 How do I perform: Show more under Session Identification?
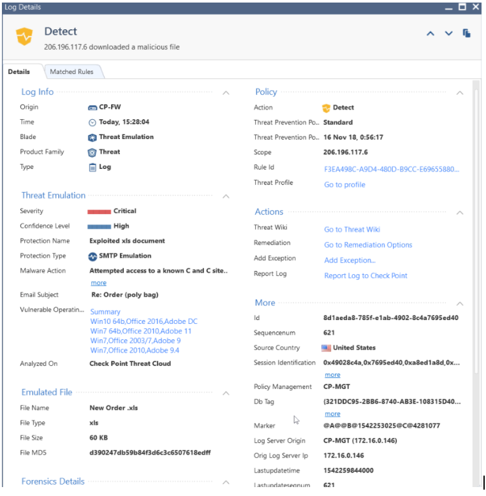[332, 375]
